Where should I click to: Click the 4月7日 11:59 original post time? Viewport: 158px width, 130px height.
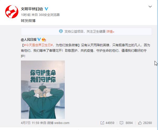pos(29,123)
